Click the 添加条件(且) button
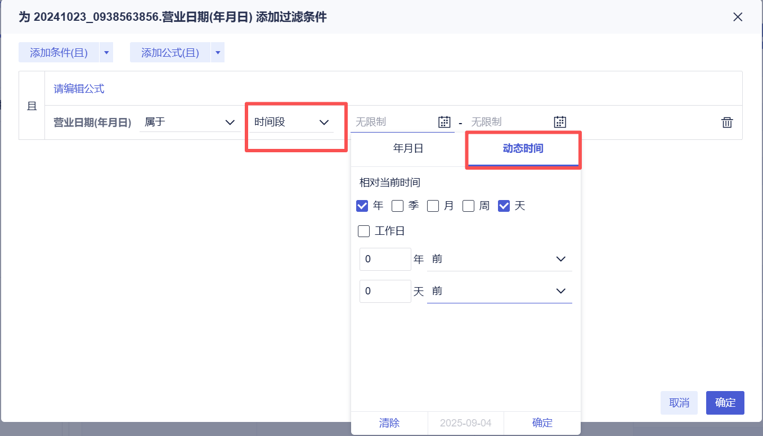The image size is (763, 436). 59,53
